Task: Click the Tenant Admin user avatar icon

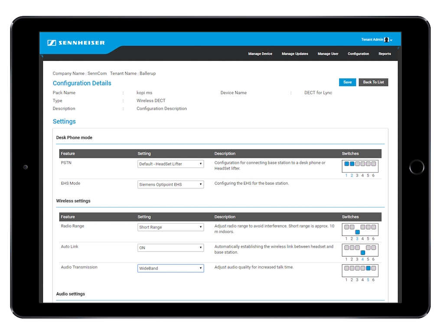Action: (x=387, y=40)
